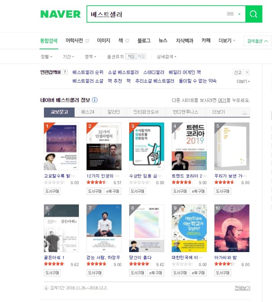
Task: Click 도서구매 for 아가씨와 밤
Action: pyautogui.click(x=223, y=273)
